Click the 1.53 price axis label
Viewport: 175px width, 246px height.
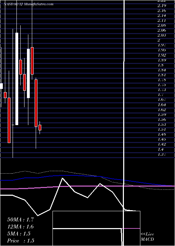point(162,124)
